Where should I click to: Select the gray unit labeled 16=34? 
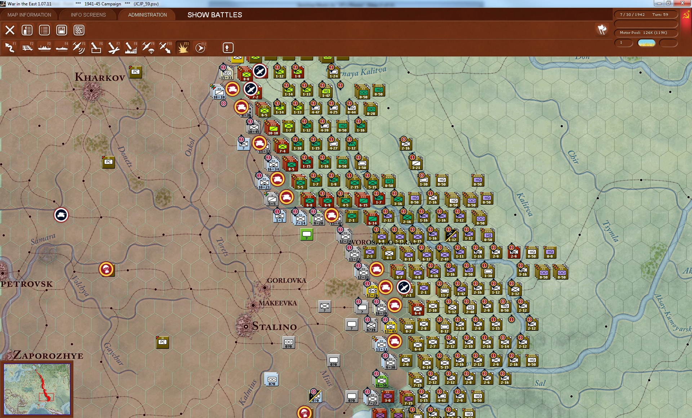(x=273, y=165)
